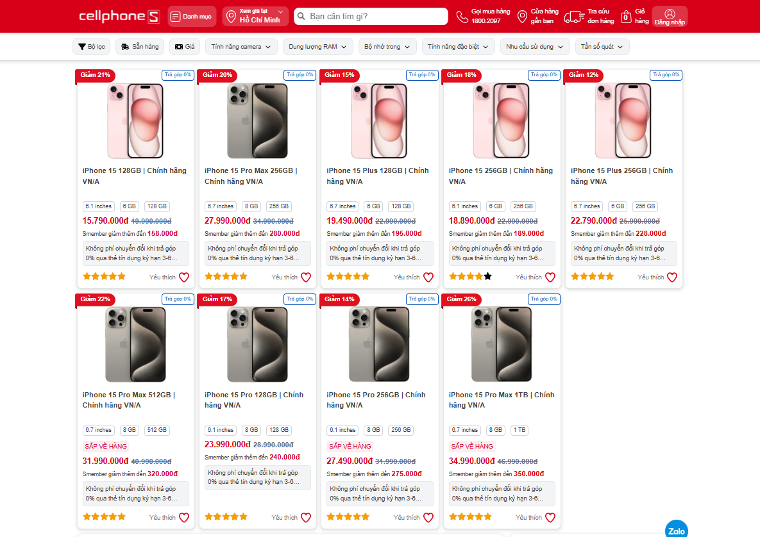Open the Danh mục menu
760x537 pixels.
191,15
